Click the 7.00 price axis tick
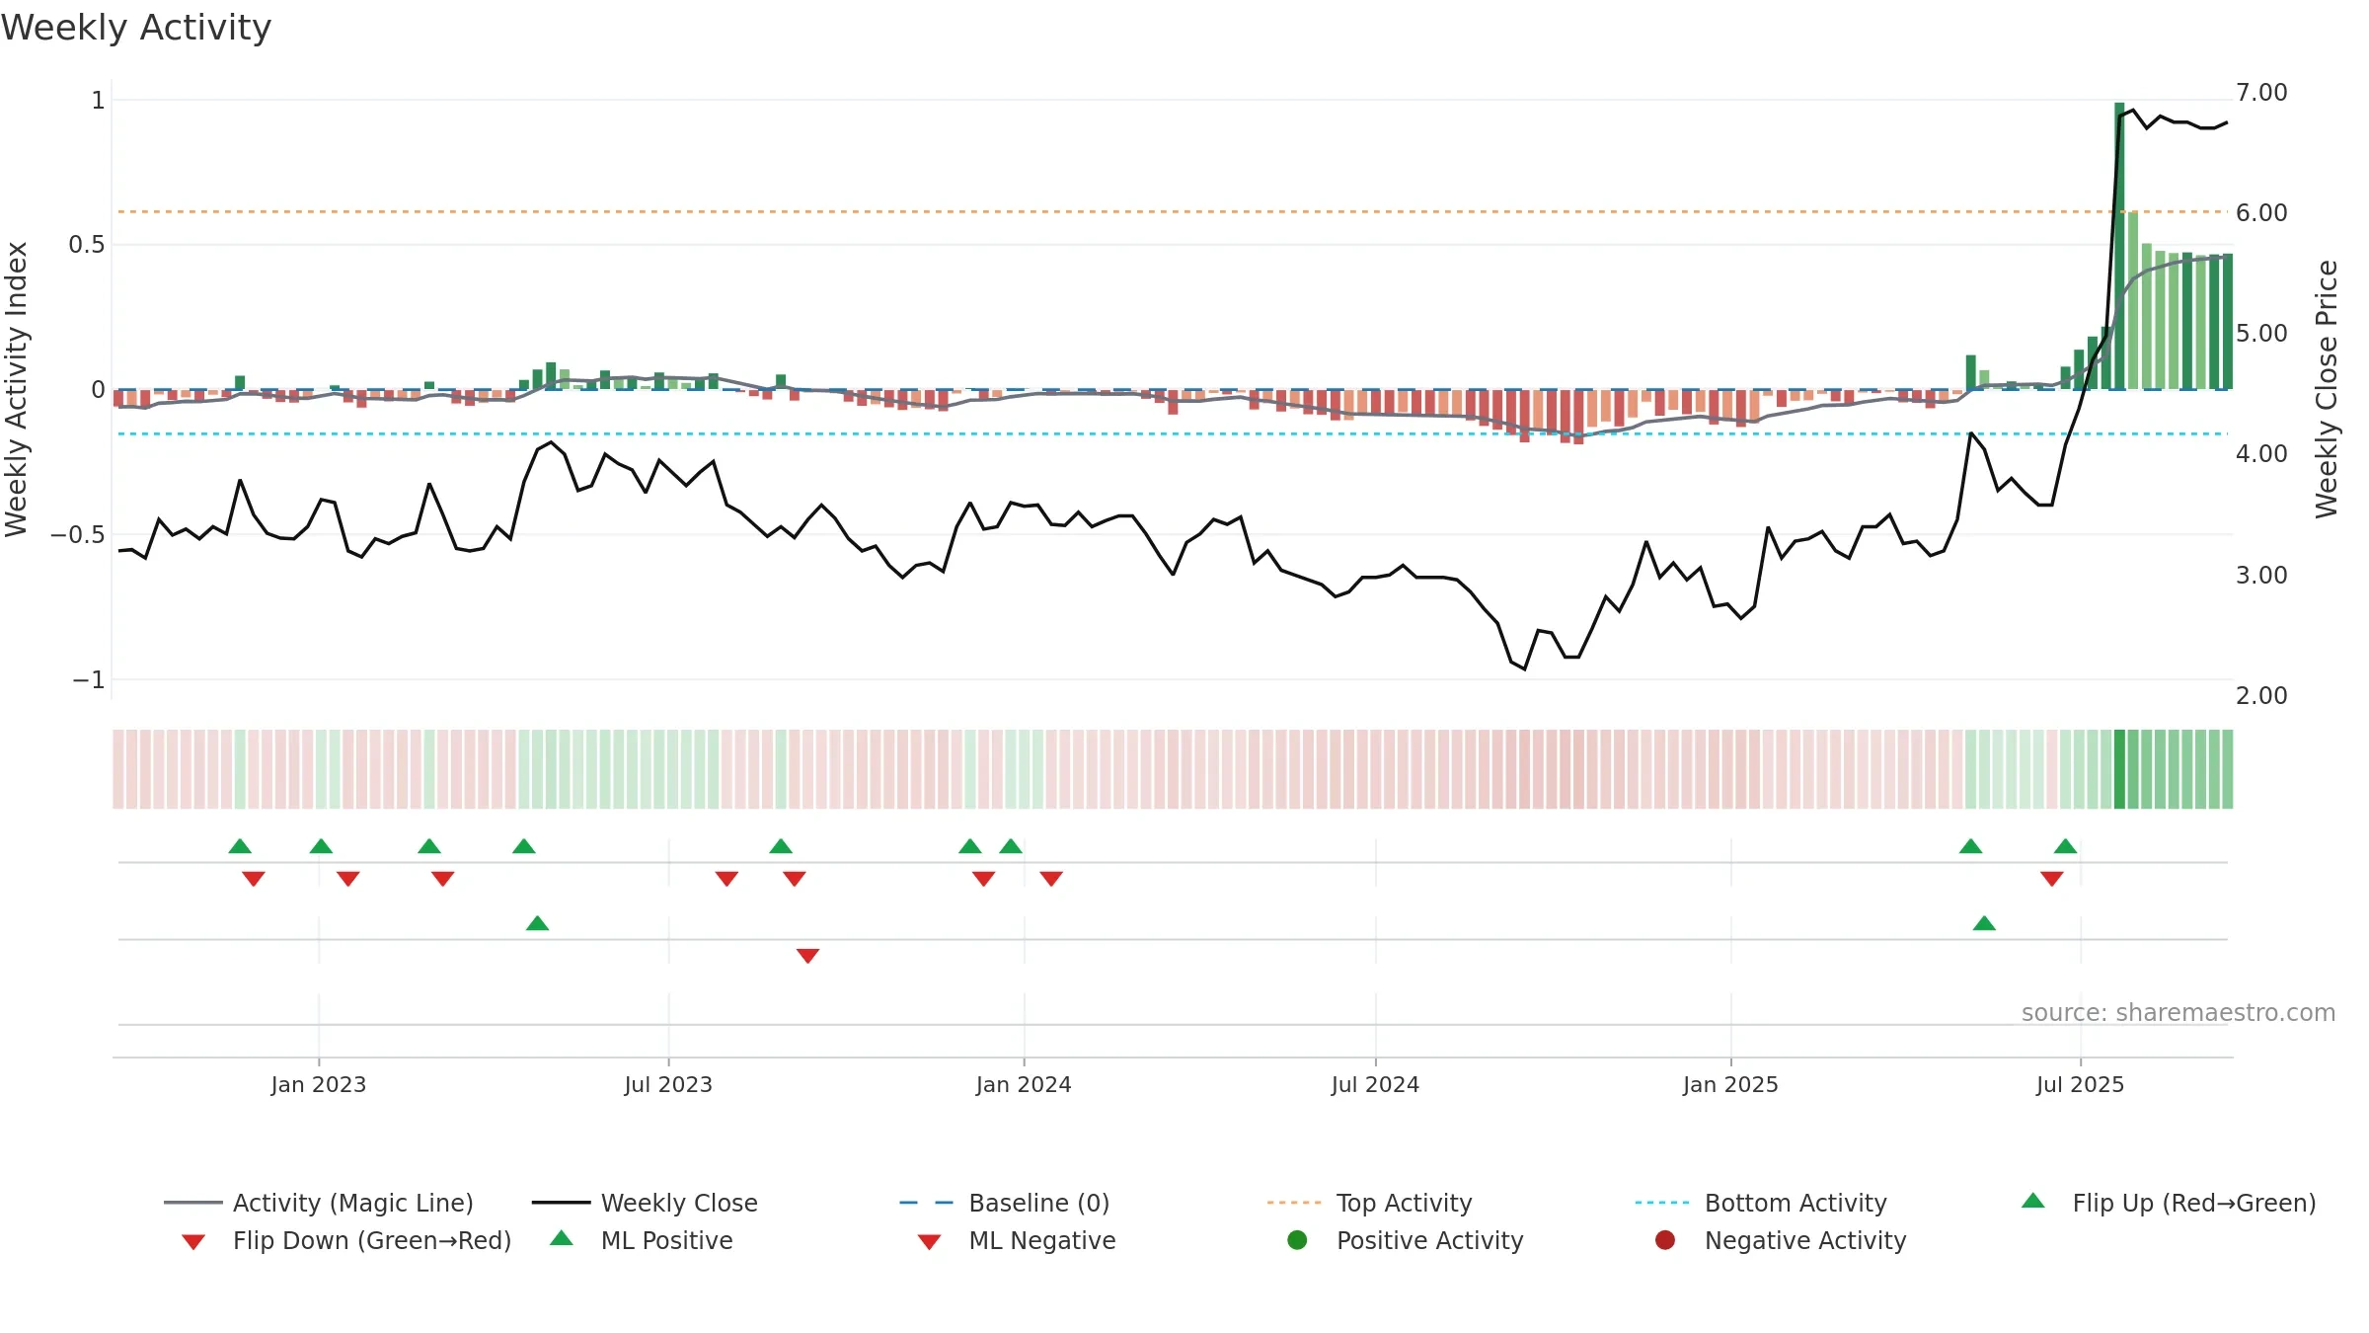2369x1333 pixels. 2261,93
